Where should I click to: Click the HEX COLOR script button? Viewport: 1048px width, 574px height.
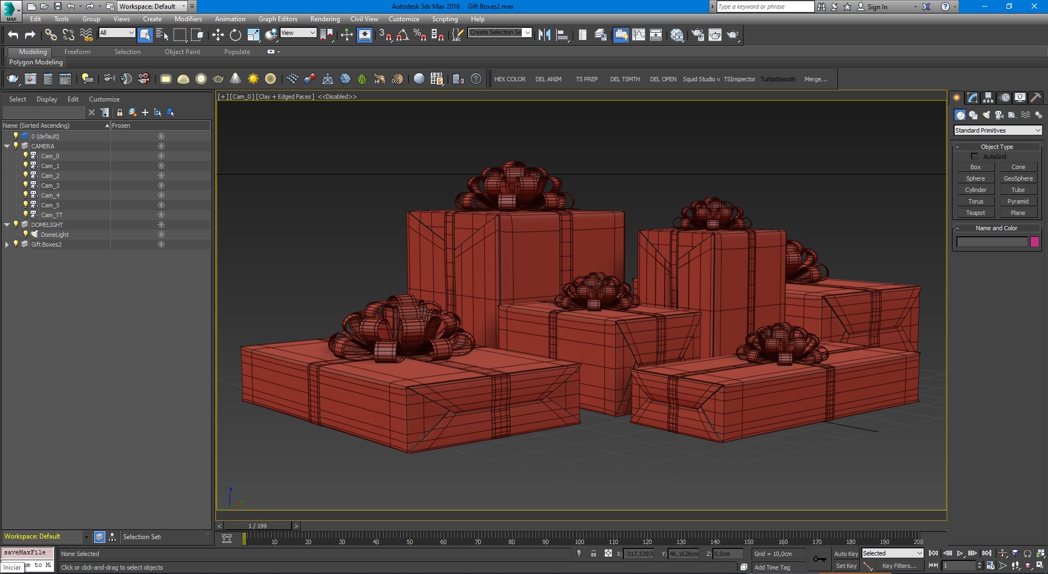(x=510, y=79)
